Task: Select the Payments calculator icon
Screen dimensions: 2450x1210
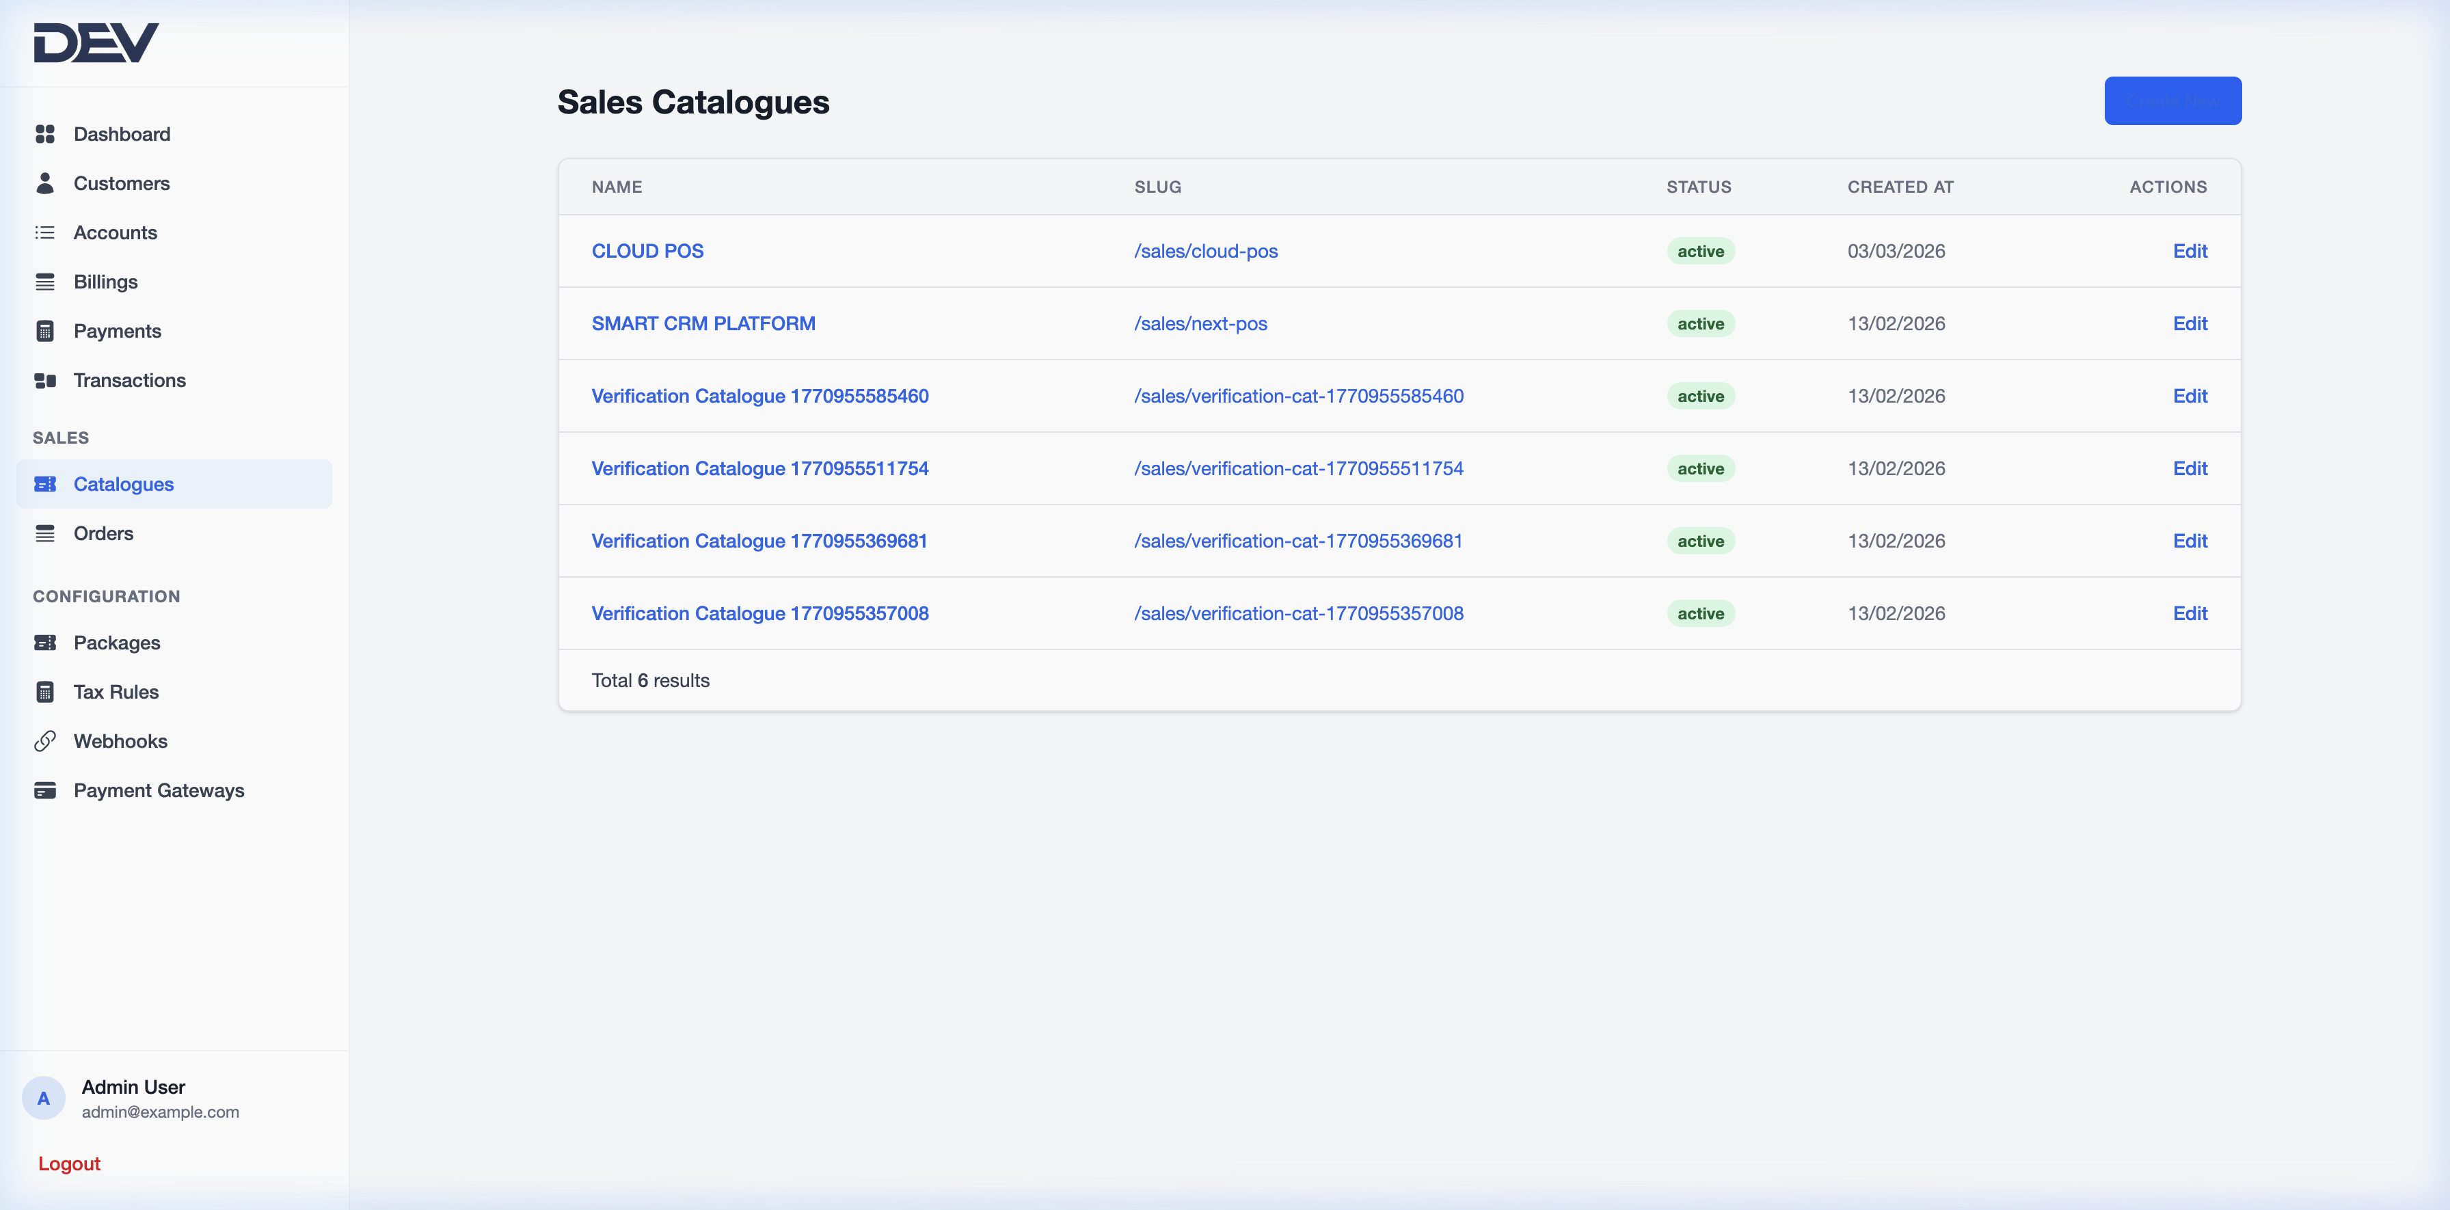Action: click(46, 330)
